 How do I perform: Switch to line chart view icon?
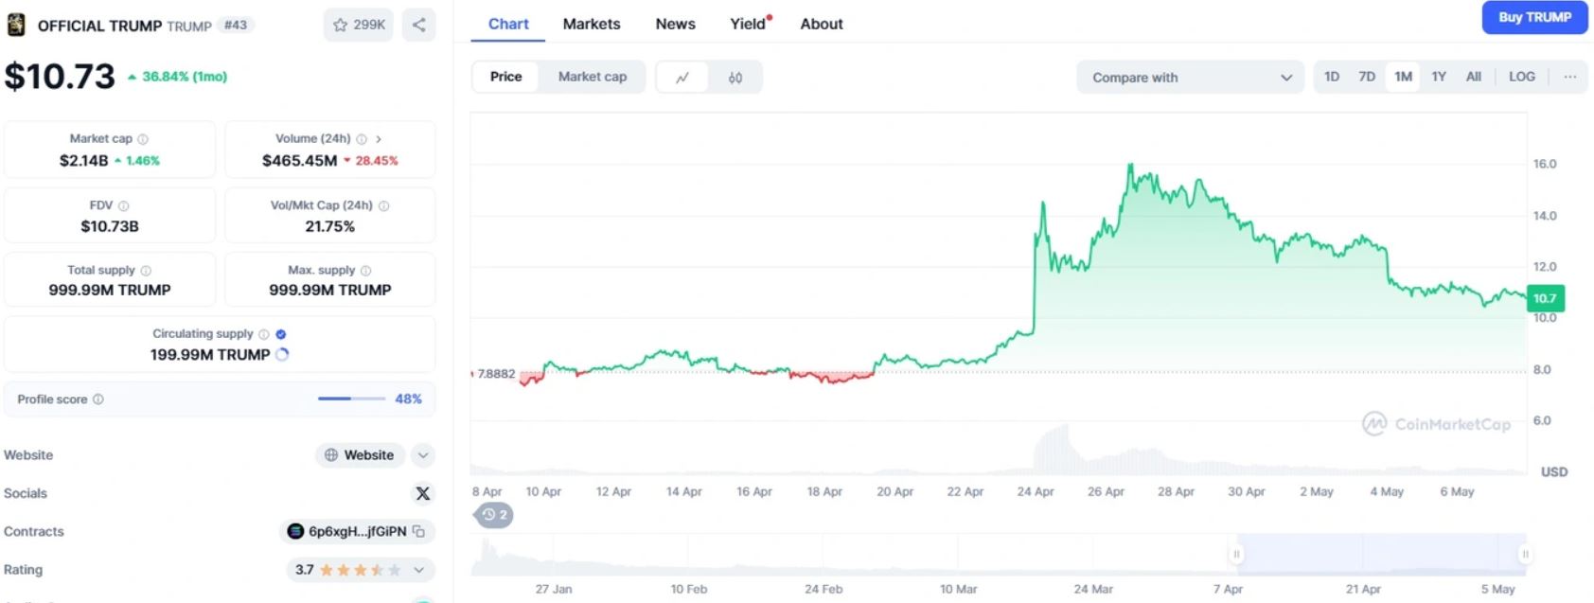(682, 78)
